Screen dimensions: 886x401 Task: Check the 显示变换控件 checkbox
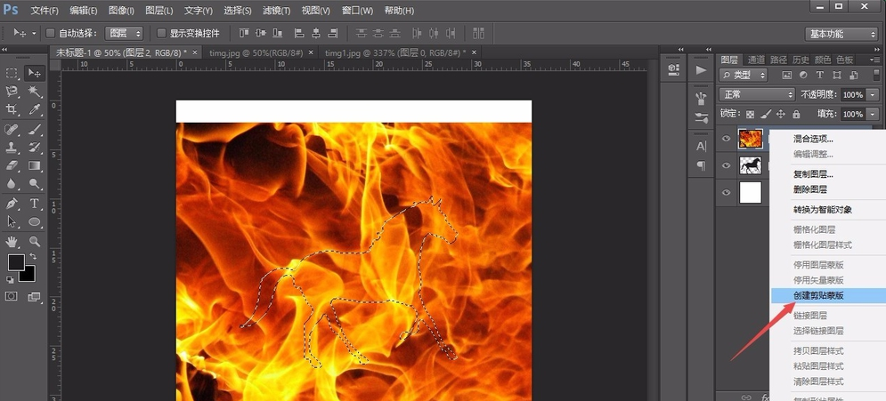coord(161,33)
